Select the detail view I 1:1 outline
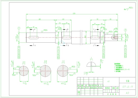The image size is (138, 98). [91, 64]
